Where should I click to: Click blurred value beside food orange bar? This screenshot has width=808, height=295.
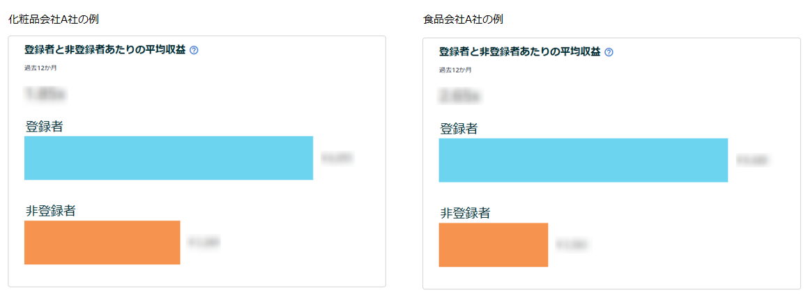coord(572,245)
